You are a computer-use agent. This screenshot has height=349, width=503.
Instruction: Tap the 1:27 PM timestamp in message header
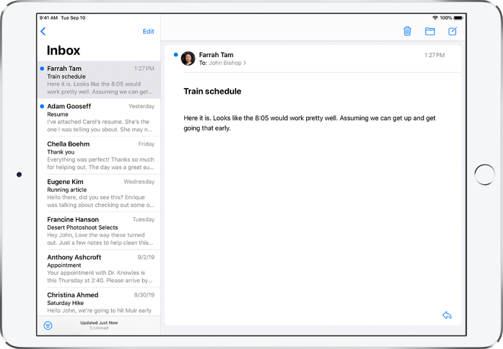[434, 55]
